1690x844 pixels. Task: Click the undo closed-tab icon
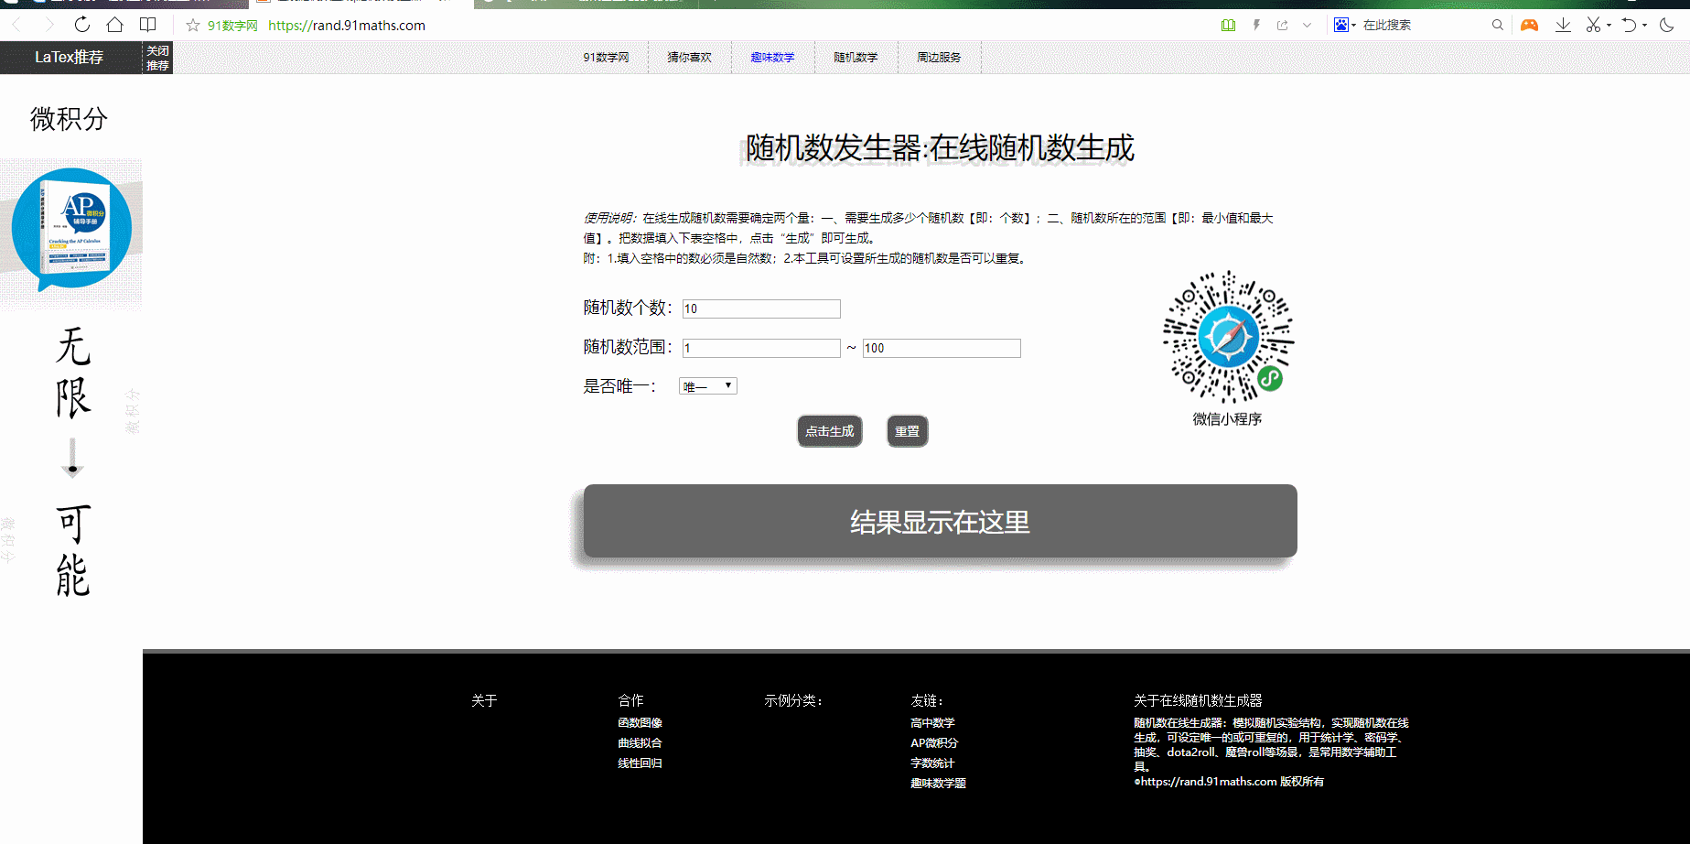[1629, 25]
